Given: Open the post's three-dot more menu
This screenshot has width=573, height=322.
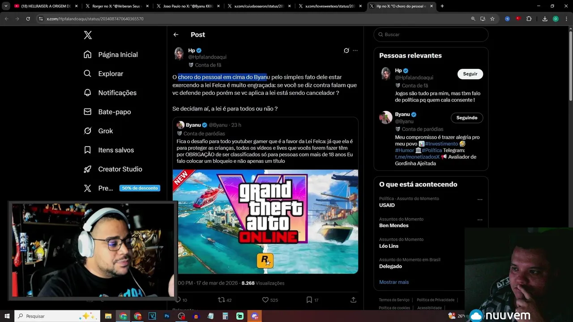Looking at the screenshot, I should coord(355,51).
